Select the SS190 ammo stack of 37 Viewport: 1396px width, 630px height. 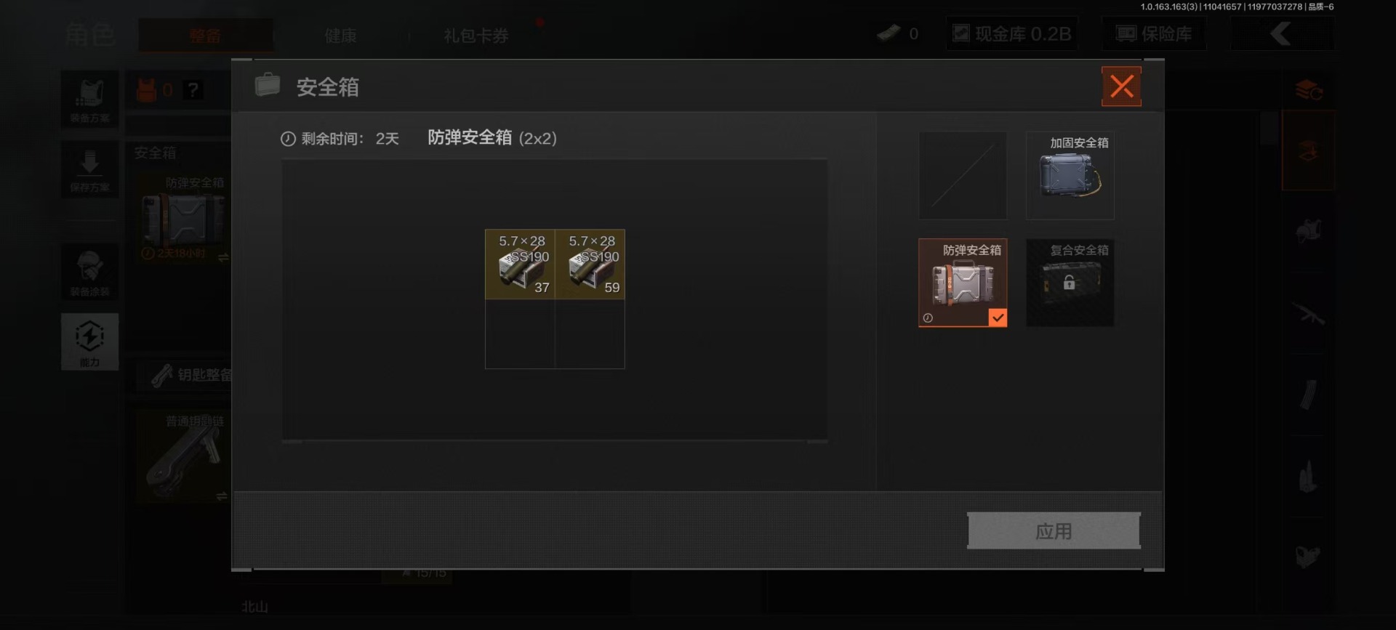tap(520, 264)
